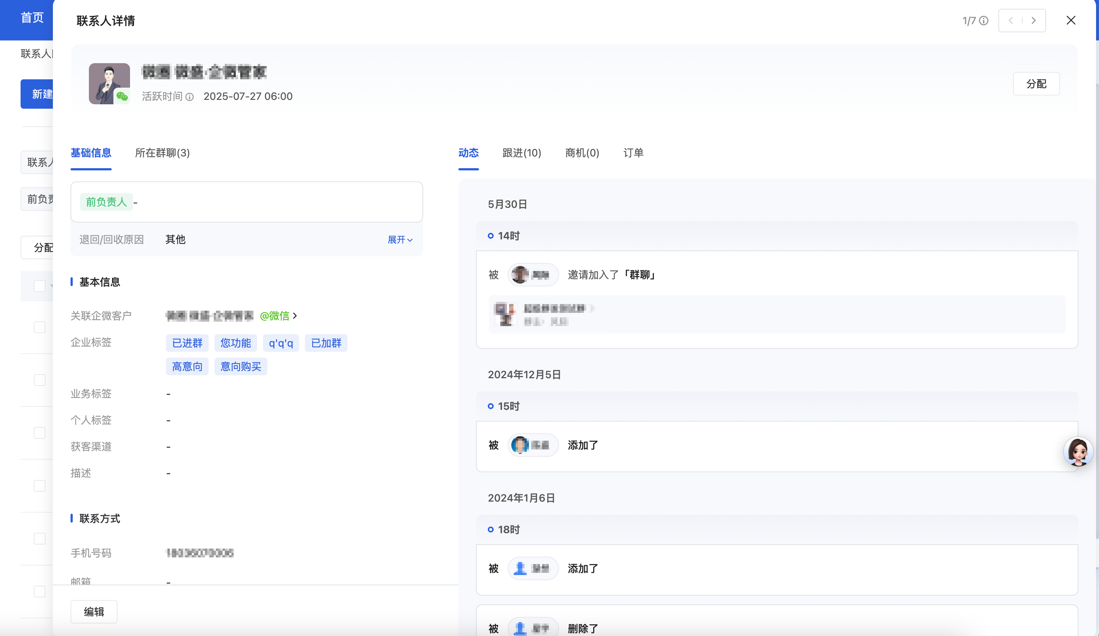Open linked @微信 customer chevron
The image size is (1099, 636).
pyautogui.click(x=295, y=315)
